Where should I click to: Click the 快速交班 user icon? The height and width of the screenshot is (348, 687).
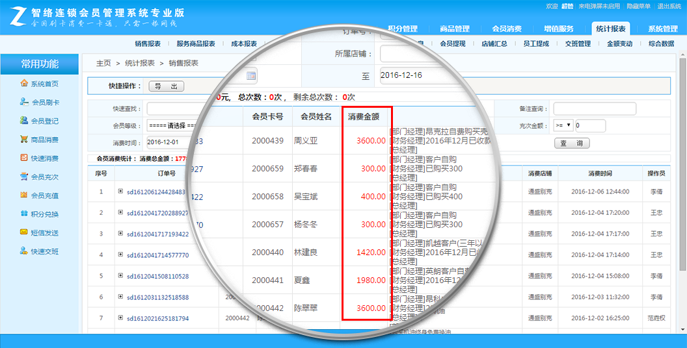coord(24,251)
